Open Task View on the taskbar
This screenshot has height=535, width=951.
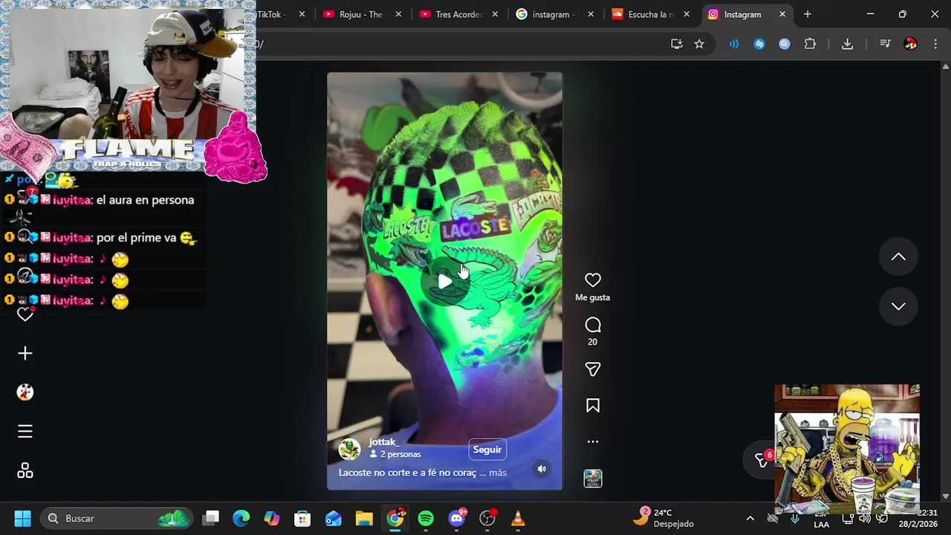tap(211, 519)
